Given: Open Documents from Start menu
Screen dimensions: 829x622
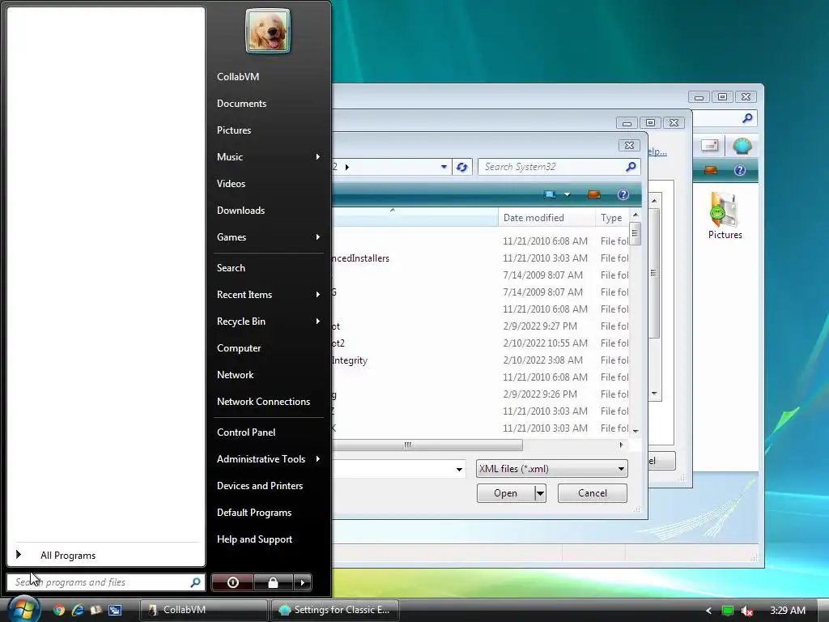Looking at the screenshot, I should pos(241,103).
